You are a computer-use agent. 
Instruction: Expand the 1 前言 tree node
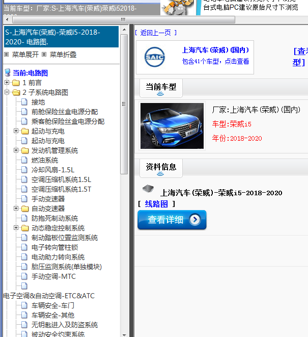coord(7,82)
